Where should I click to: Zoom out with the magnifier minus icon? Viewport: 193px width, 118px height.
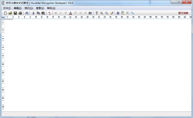coord(106,13)
